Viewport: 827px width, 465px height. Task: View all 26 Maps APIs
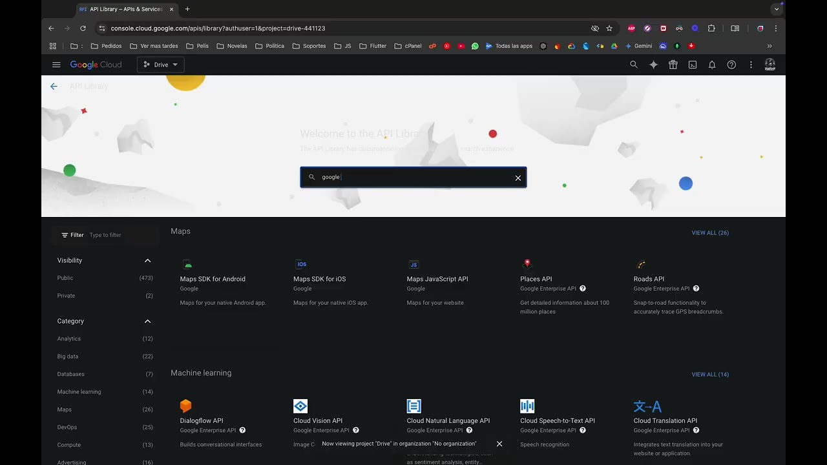(710, 232)
